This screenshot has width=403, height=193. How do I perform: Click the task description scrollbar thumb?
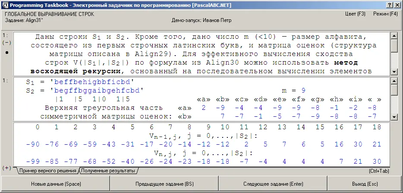tap(394, 45)
